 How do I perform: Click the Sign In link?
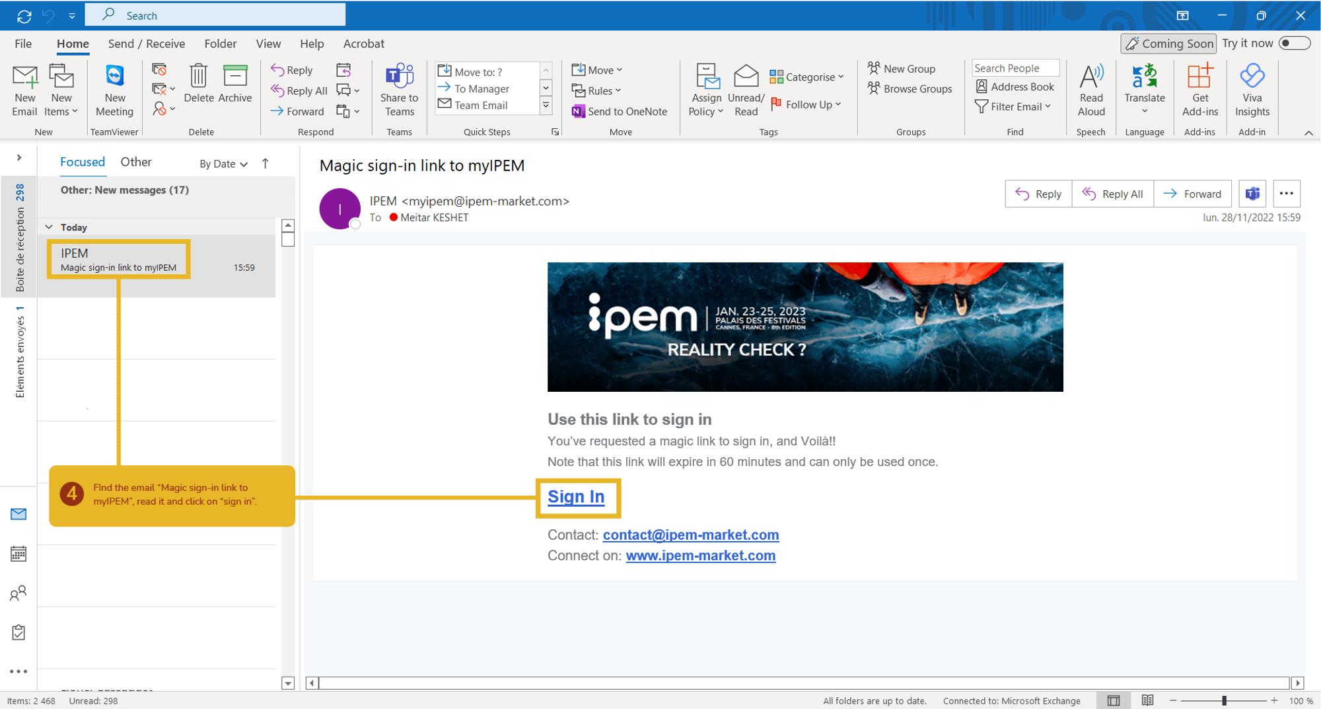pyautogui.click(x=576, y=497)
